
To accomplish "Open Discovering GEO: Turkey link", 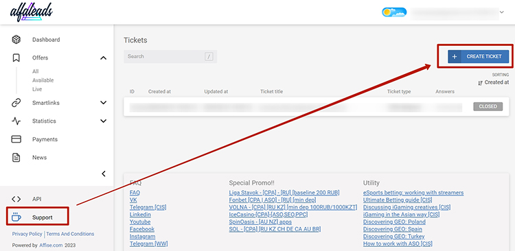I will [394, 236].
